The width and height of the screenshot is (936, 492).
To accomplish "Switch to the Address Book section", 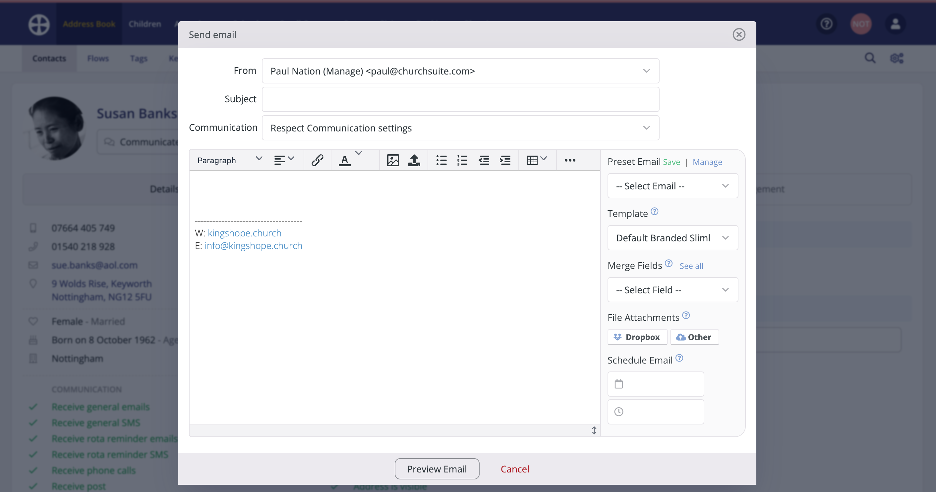I will 89,24.
